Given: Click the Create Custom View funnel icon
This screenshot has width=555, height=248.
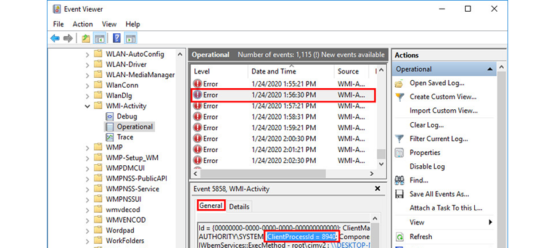Looking at the screenshot, I should [x=399, y=97].
